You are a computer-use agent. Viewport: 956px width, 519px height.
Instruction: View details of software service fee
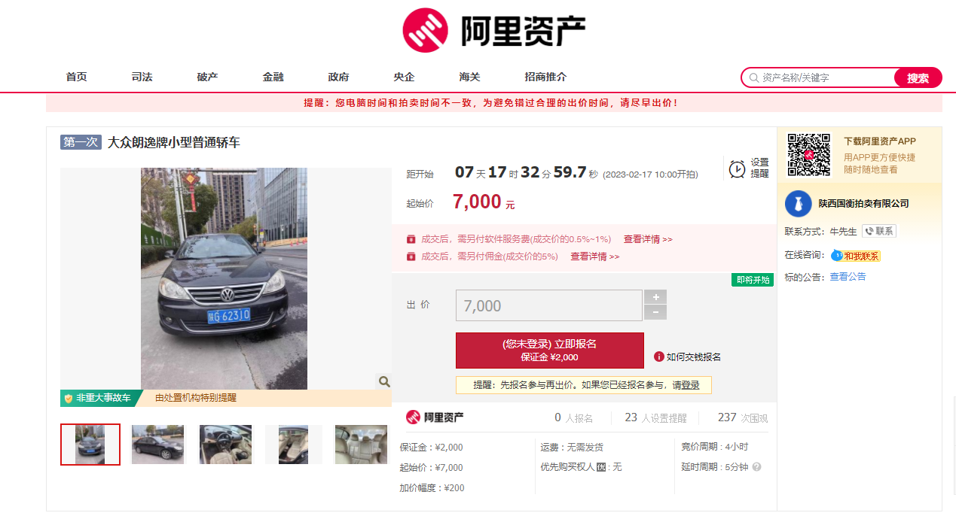[647, 239]
